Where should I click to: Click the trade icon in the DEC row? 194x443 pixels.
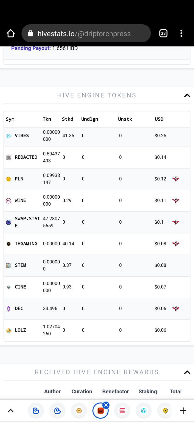[x=176, y=309]
